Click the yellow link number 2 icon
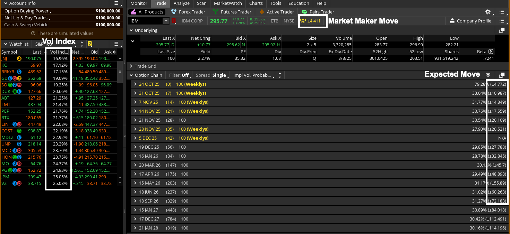510x234 pixels. click(x=89, y=44)
